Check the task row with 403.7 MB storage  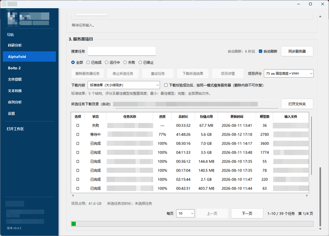[x=78, y=188]
